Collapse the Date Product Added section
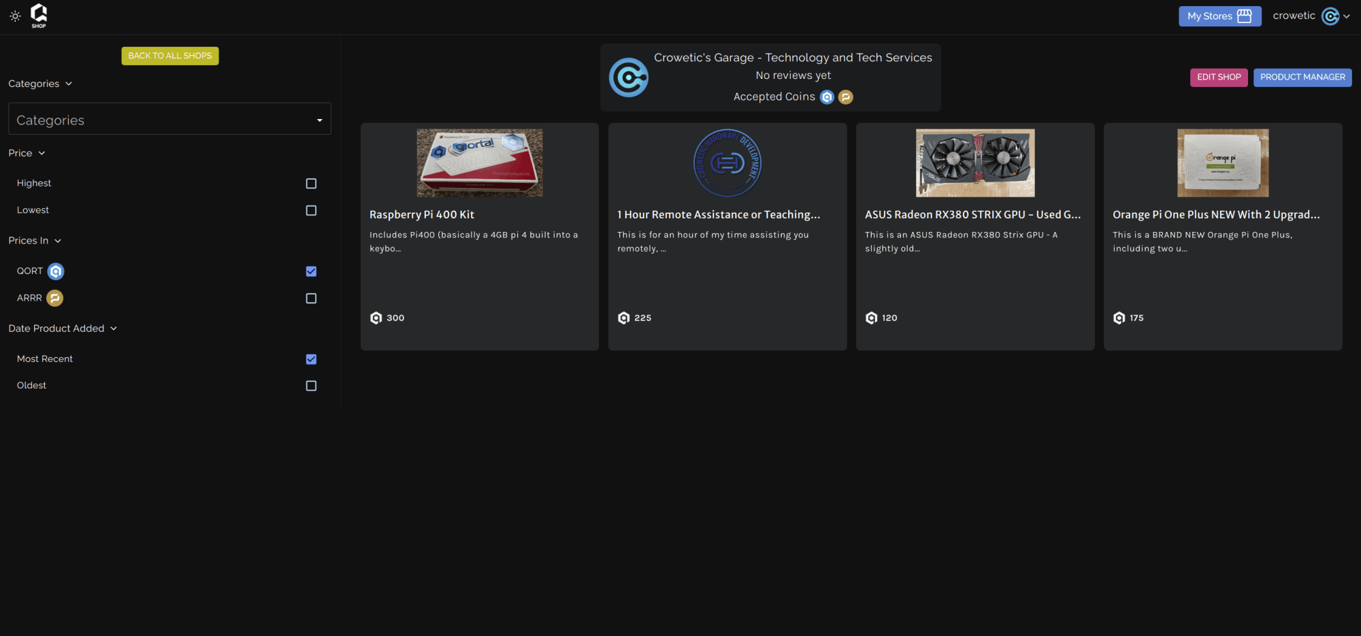Image resolution: width=1361 pixels, height=636 pixels. point(63,329)
